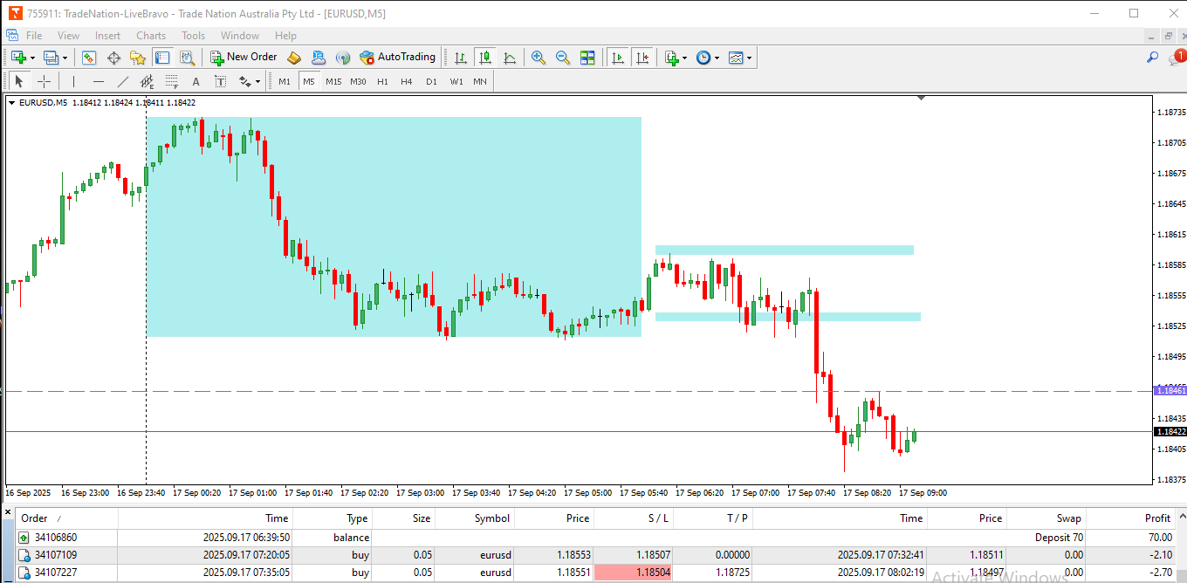Viewport: 1187px width, 583px height.
Task: Enable chart auto scroll
Action: point(618,58)
